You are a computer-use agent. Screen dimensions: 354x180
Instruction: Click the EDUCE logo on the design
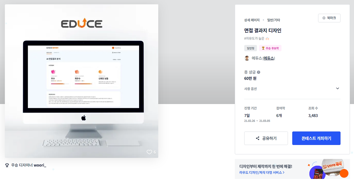(82, 23)
